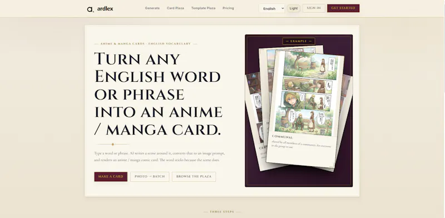Select the COMMUNAL example manga card
Viewport: 445px width, 218px height.
(305, 110)
